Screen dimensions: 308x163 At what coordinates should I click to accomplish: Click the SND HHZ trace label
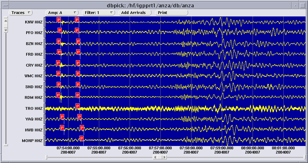[34, 87]
